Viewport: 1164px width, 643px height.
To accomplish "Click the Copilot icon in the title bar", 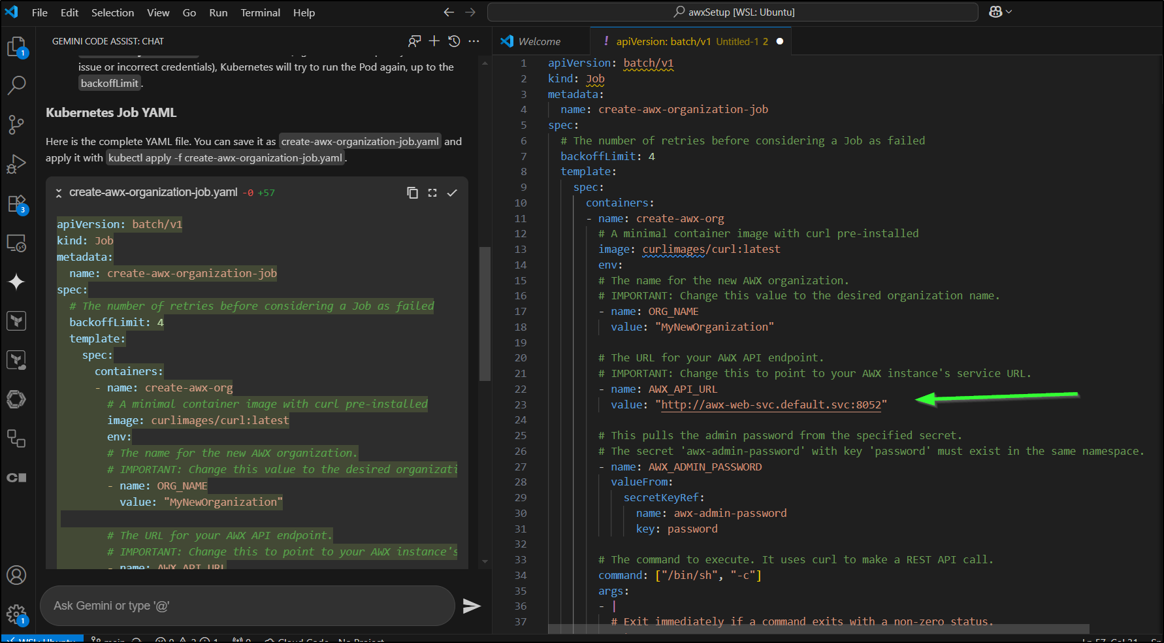I will click(995, 12).
